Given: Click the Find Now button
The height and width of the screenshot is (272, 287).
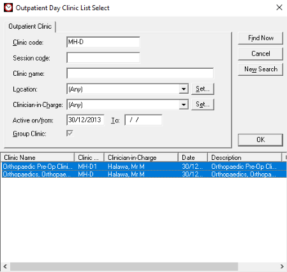Looking at the screenshot, I should pyautogui.click(x=260, y=38).
